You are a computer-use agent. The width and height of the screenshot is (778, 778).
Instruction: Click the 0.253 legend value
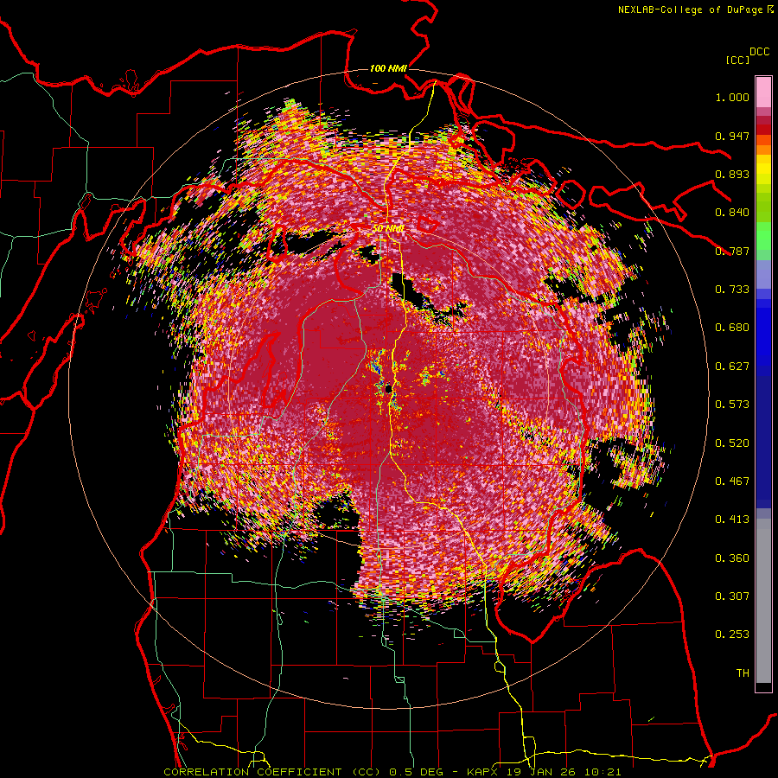732,635
